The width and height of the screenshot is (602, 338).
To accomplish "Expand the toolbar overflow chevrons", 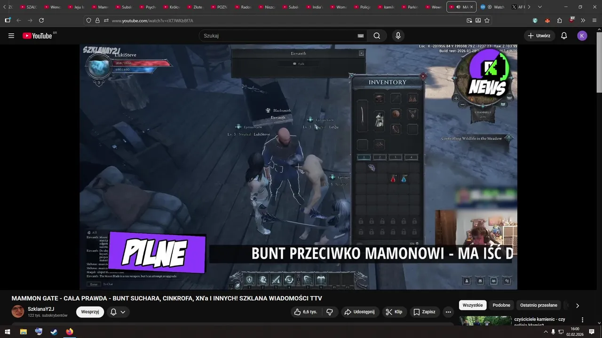I will point(583,21).
